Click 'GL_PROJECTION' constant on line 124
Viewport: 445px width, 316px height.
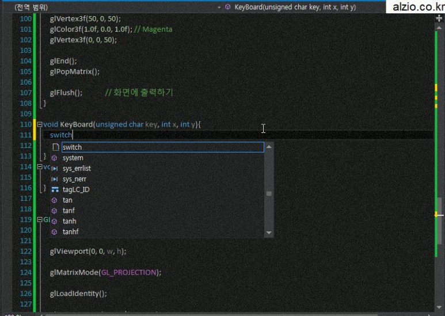pos(129,273)
